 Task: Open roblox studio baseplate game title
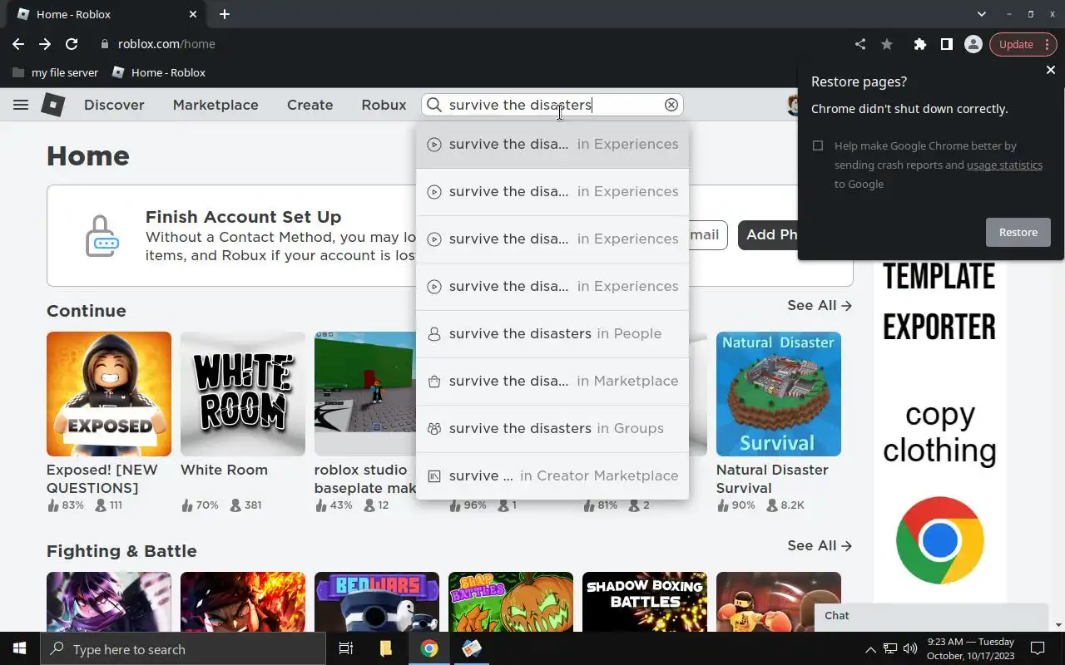point(365,479)
